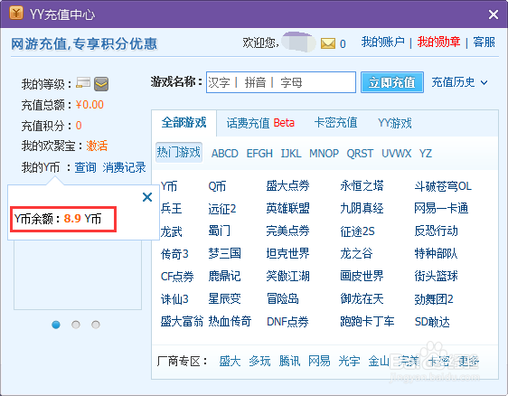Screen dimensions: 508x396
Task: Choose 御龙在天 from the game list
Action: [362, 298]
